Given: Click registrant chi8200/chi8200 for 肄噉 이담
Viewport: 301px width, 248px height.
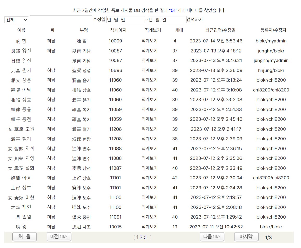Looking at the screenshot, I should click(271, 90).
